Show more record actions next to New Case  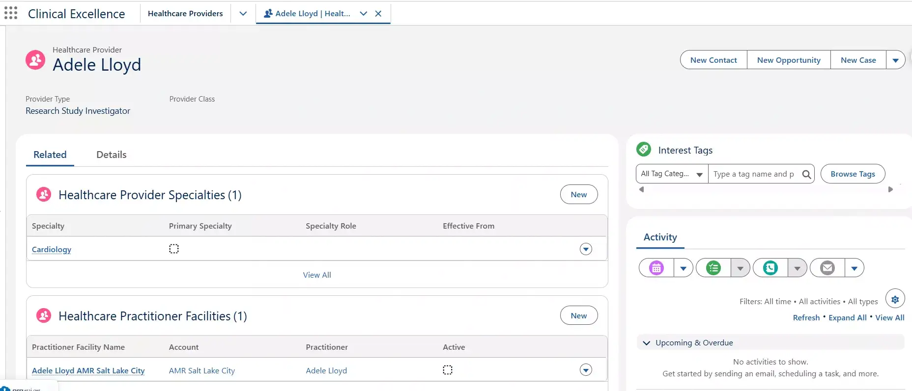[896, 60]
